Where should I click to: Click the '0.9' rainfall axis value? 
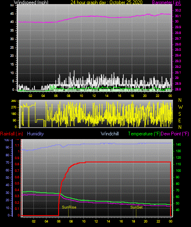[x=17, y=158]
